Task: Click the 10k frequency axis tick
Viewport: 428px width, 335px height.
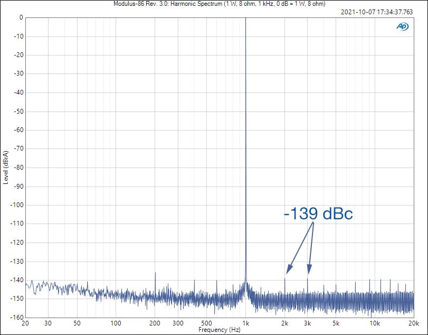Action: pyautogui.click(x=375, y=323)
